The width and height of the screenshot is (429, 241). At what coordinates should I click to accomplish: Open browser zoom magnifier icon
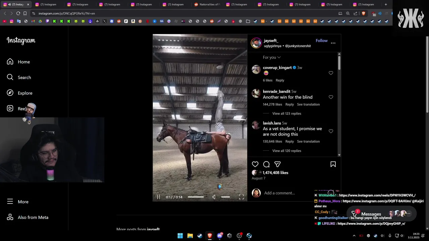tap(348, 13)
